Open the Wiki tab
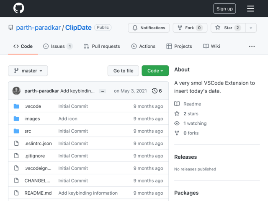The width and height of the screenshot is (268, 201). (x=211, y=46)
